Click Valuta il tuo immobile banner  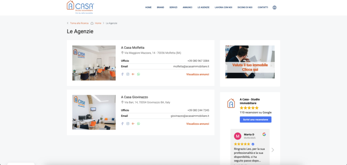pyautogui.click(x=250, y=62)
